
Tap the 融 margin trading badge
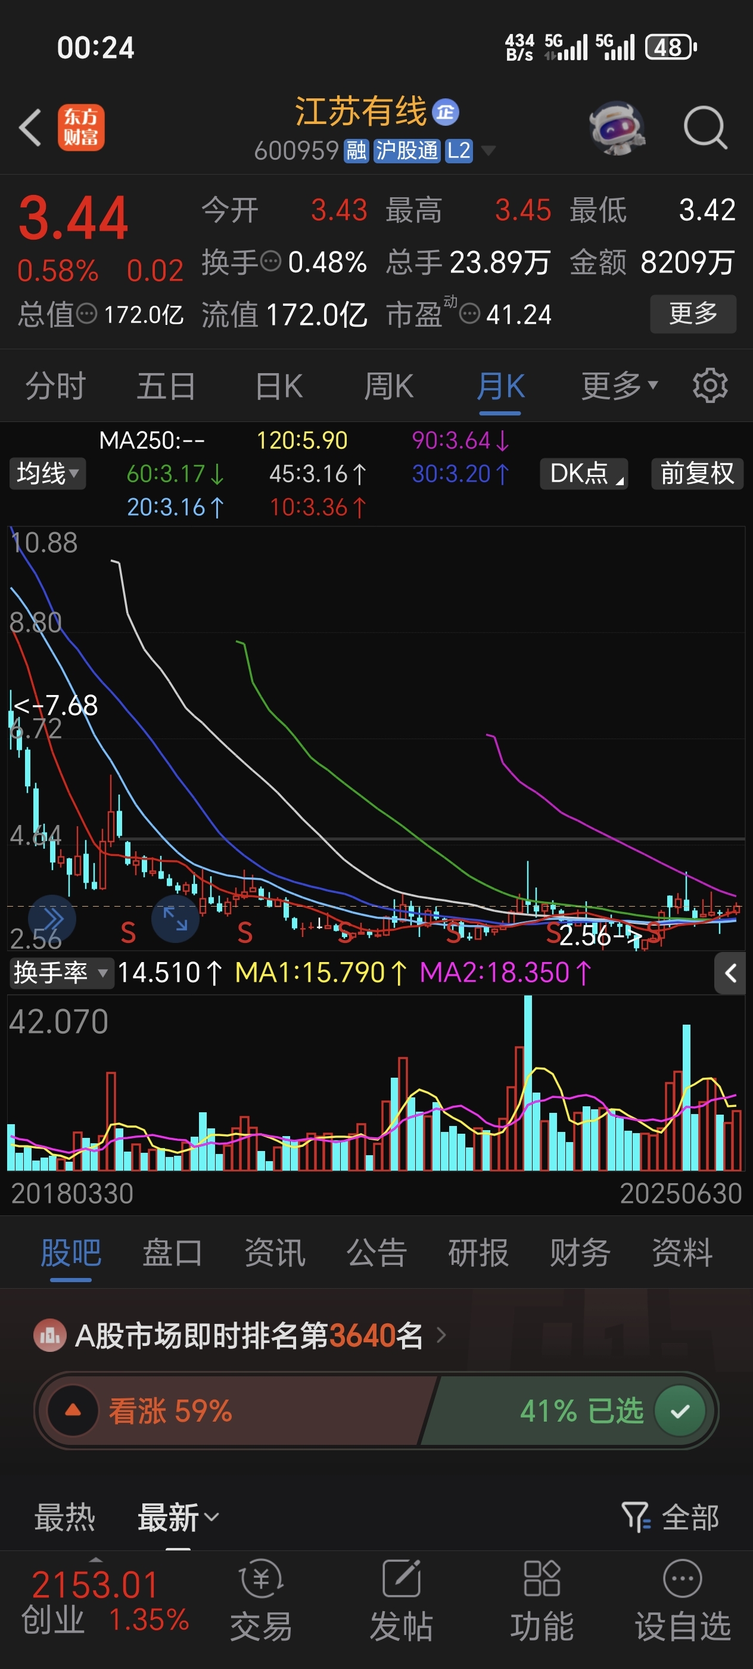[x=356, y=151]
